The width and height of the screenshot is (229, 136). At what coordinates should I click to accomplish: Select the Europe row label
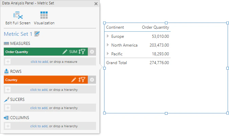click(118, 36)
